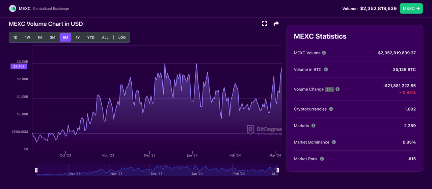Click the right range slider handle
The width and height of the screenshot is (432, 189).
[278, 170]
